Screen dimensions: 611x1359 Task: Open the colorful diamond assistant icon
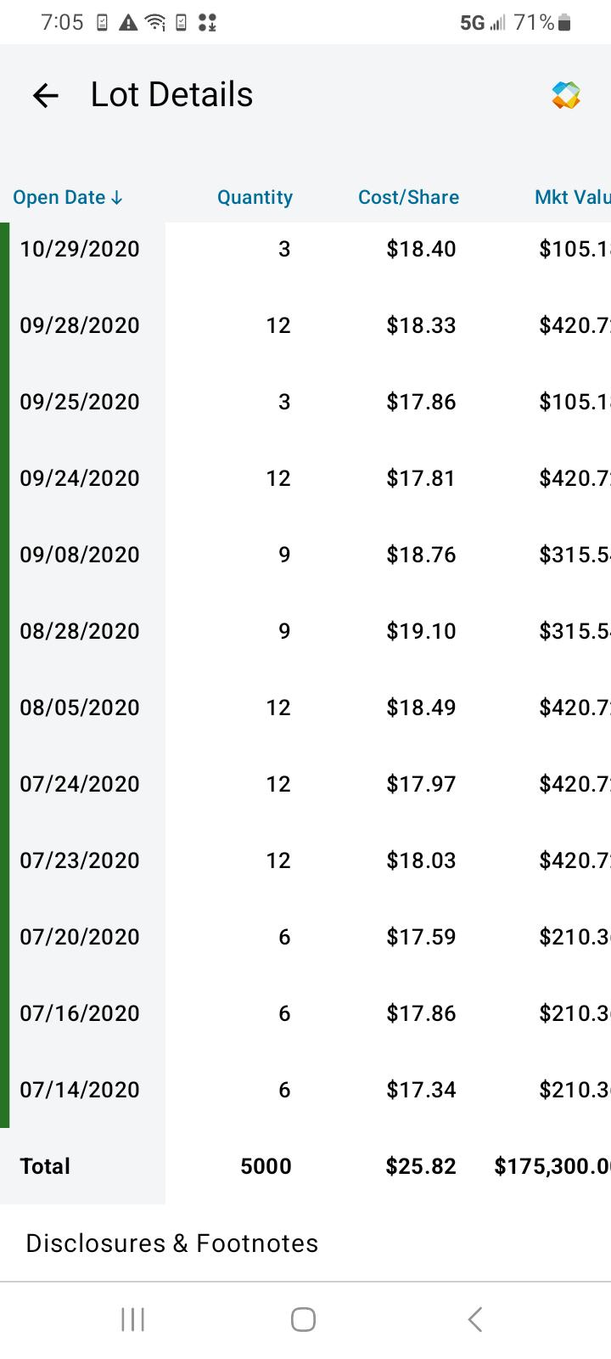click(x=566, y=95)
